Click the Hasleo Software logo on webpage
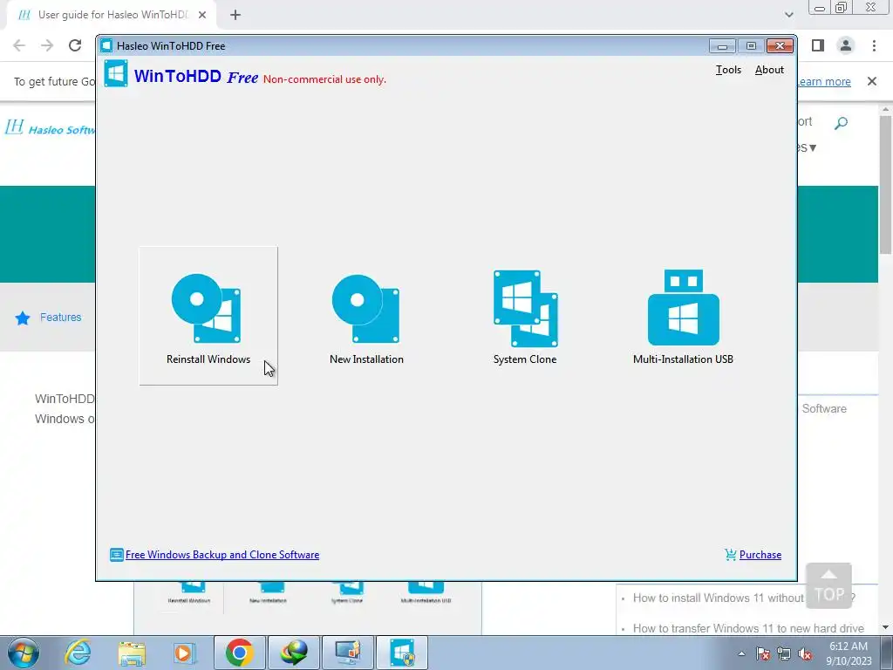 50,127
